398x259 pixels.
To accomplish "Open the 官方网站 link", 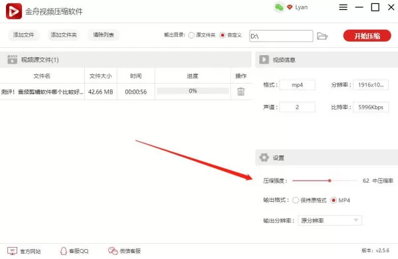I will pyautogui.click(x=31, y=252).
